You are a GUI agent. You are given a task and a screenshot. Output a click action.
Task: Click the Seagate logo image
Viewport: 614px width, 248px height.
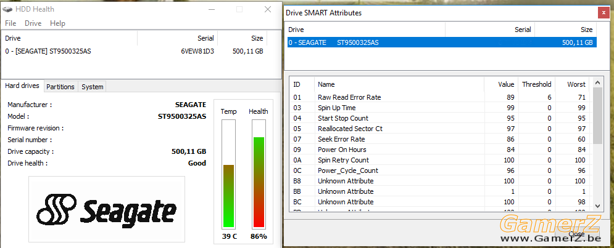pos(107,209)
